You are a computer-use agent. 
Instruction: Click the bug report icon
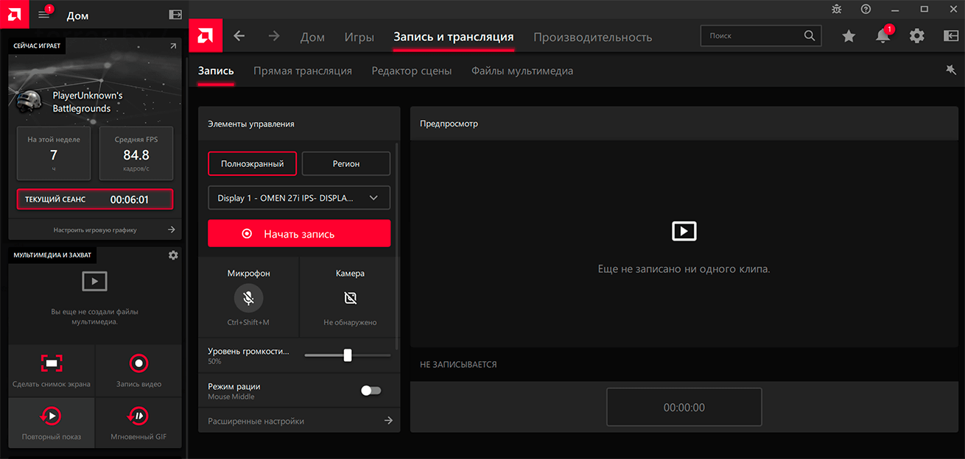point(836,9)
